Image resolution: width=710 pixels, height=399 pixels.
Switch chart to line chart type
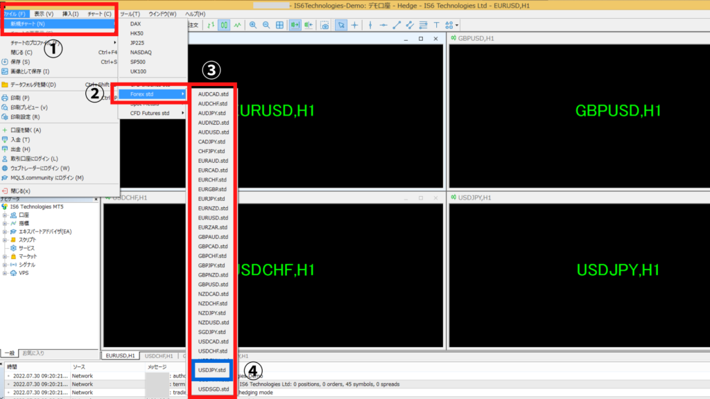pyautogui.click(x=237, y=26)
